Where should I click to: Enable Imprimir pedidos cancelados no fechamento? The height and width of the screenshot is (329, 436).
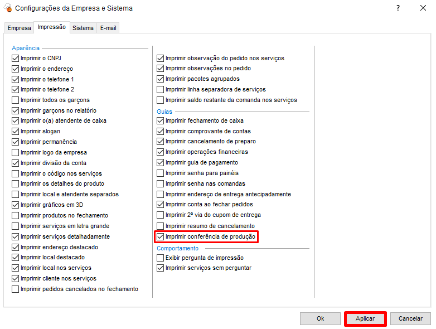tap(16, 289)
